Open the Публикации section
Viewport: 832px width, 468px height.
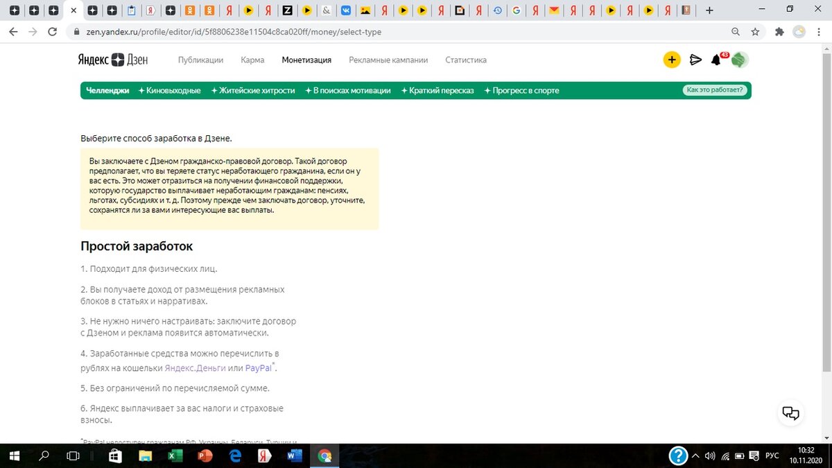point(200,60)
